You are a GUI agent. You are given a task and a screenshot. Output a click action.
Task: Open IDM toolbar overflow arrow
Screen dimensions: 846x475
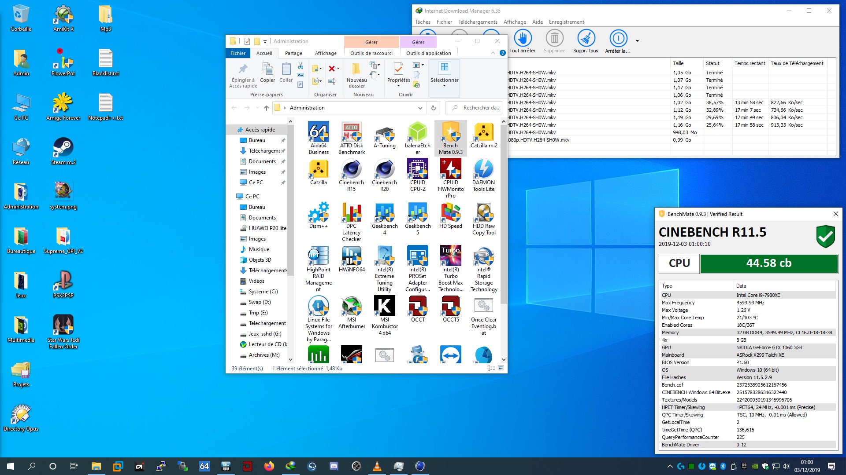(637, 41)
